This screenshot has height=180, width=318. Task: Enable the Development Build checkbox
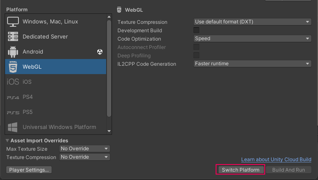tap(196, 30)
